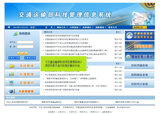Click the 今日IP[1] footer statistic
The height and width of the screenshot is (114, 160).
pyautogui.click(x=62, y=112)
